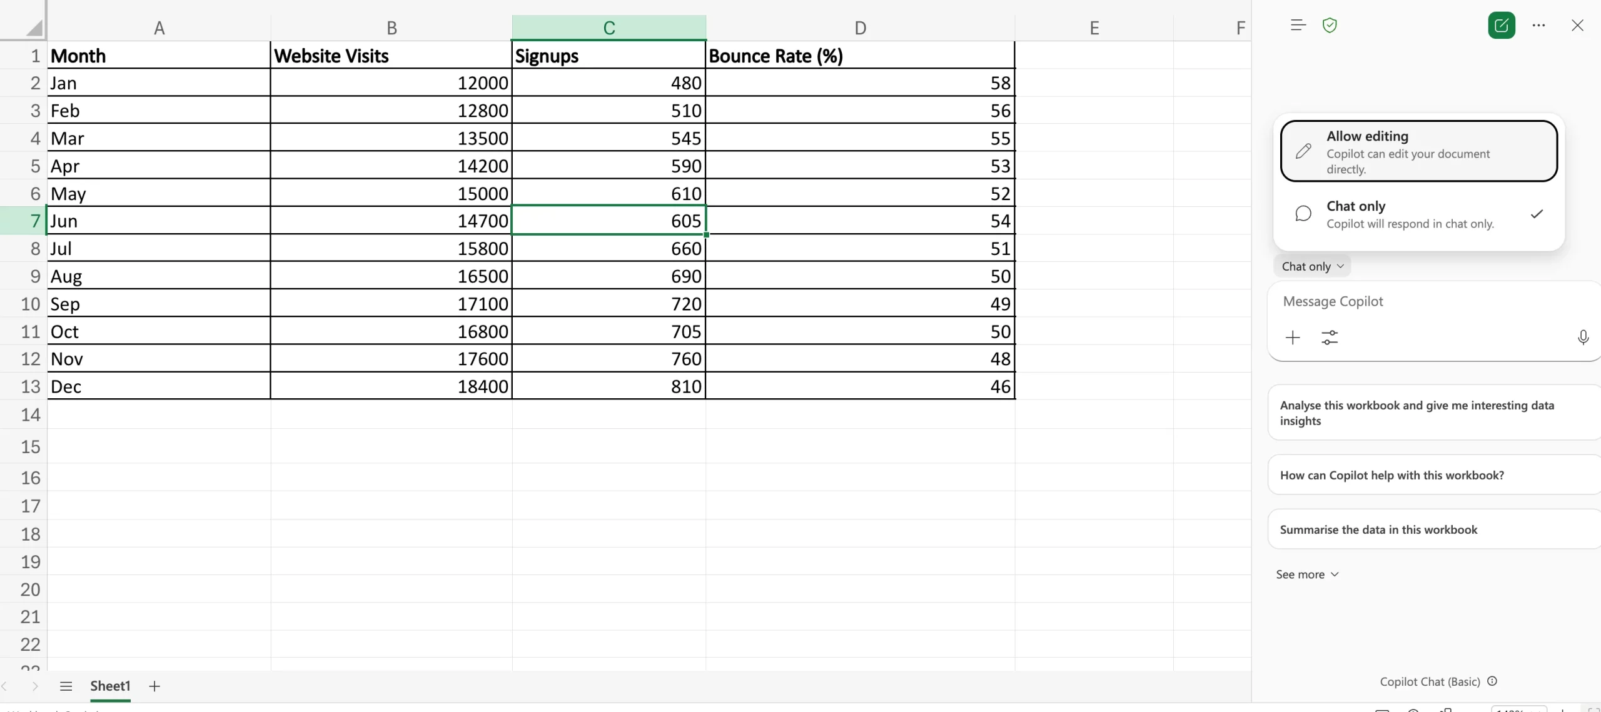This screenshot has width=1601, height=712.
Task: Add a new sheet with plus button
Action: pos(154,686)
